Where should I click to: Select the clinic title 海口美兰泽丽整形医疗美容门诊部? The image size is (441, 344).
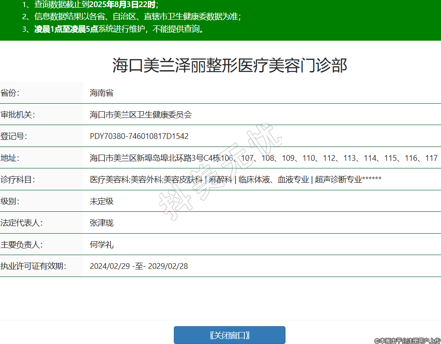[x=229, y=66]
